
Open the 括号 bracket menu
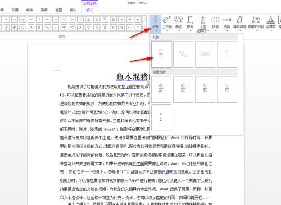(x=215, y=24)
